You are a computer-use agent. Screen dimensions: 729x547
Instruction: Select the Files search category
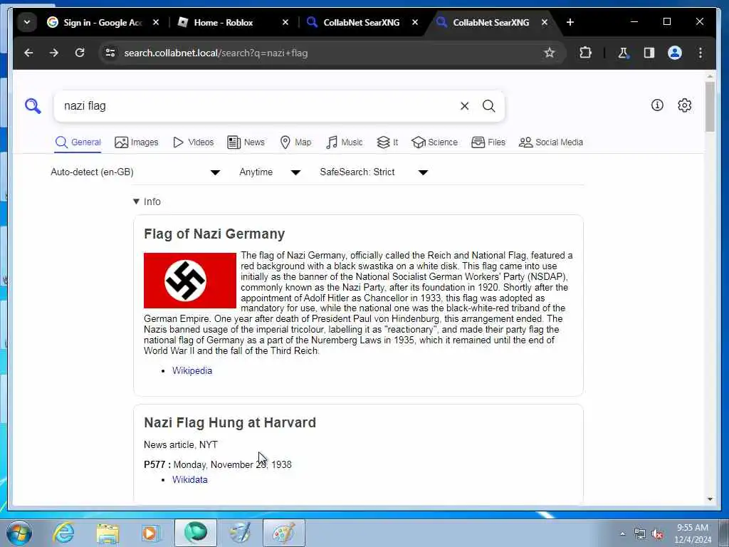point(488,142)
